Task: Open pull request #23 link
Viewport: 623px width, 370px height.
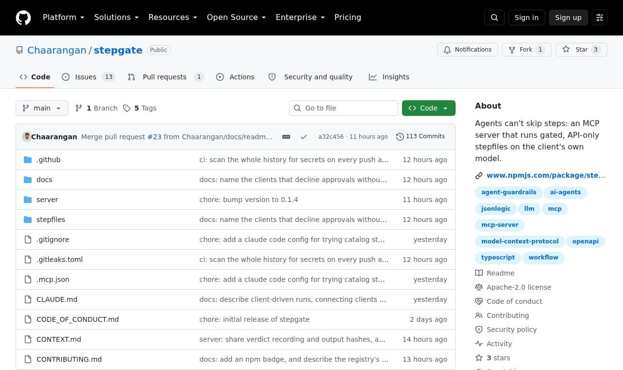Action: (154, 137)
